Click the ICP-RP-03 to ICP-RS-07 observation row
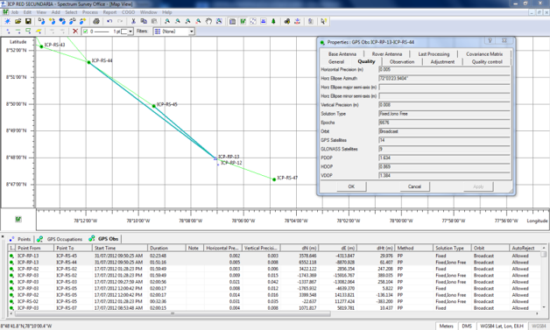Screen dimensions: 550x330 275,308
